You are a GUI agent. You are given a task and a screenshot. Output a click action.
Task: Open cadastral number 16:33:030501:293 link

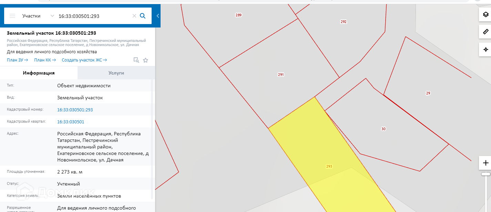tap(75, 110)
